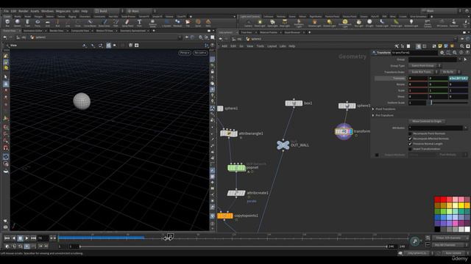
Task: Click the attribwrangle1 node
Action: (x=229, y=133)
